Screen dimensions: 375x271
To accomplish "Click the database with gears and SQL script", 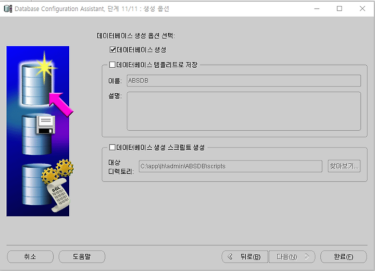I will click(47, 186).
